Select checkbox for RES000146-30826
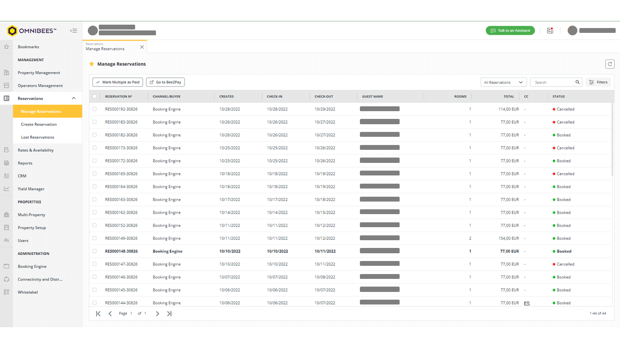Screen dimensions: 620x348 [94, 277]
